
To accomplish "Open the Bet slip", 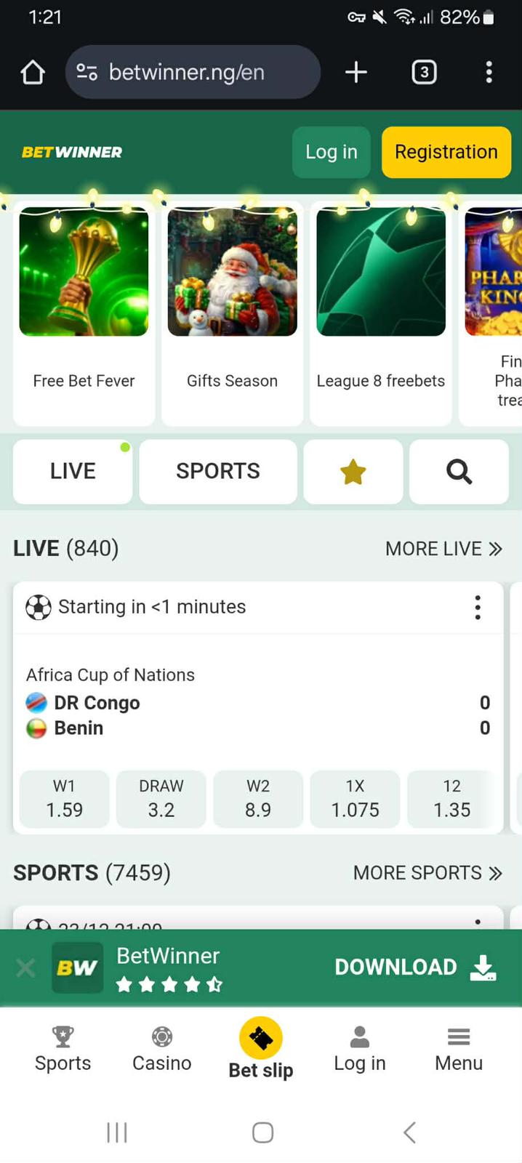I will click(x=261, y=1037).
